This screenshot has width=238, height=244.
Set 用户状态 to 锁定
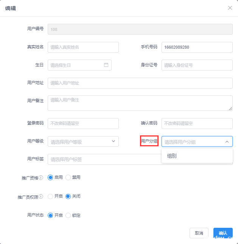click(68, 215)
